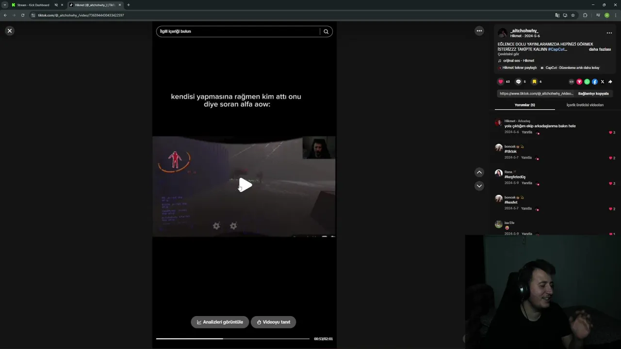Like the video with the heart icon (63)

click(501, 81)
